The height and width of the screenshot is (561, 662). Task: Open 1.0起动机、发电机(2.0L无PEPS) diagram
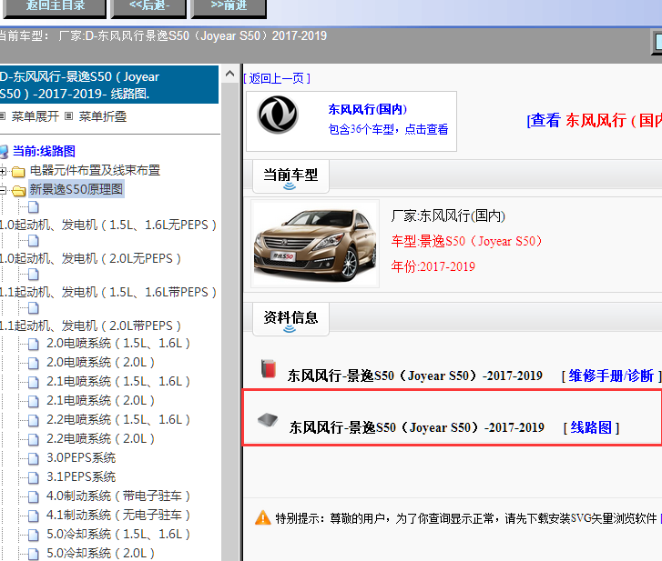[x=90, y=258]
